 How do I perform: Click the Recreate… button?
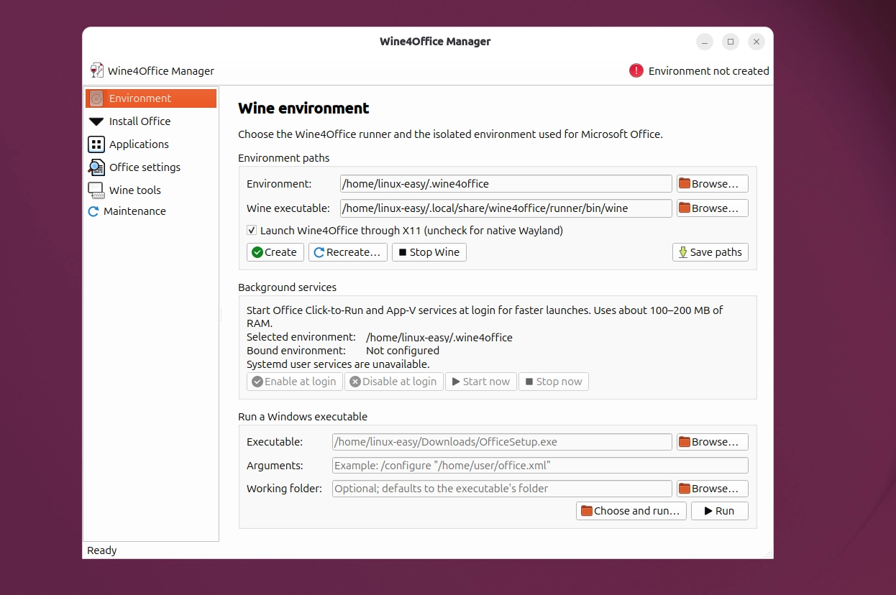click(347, 252)
